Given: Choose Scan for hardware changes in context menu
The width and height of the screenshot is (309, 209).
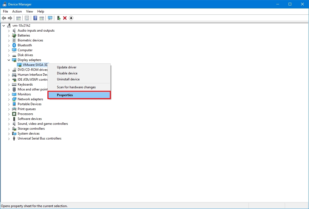Looking at the screenshot, I should [x=79, y=87].
